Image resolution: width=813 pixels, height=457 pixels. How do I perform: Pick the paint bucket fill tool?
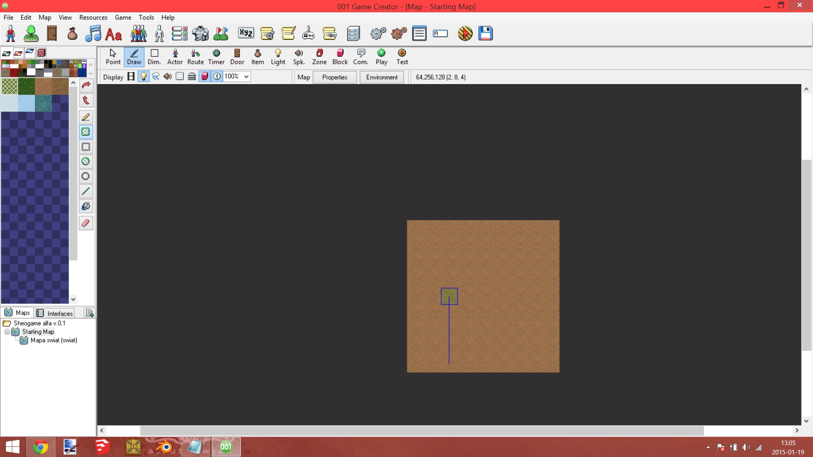coord(86,206)
